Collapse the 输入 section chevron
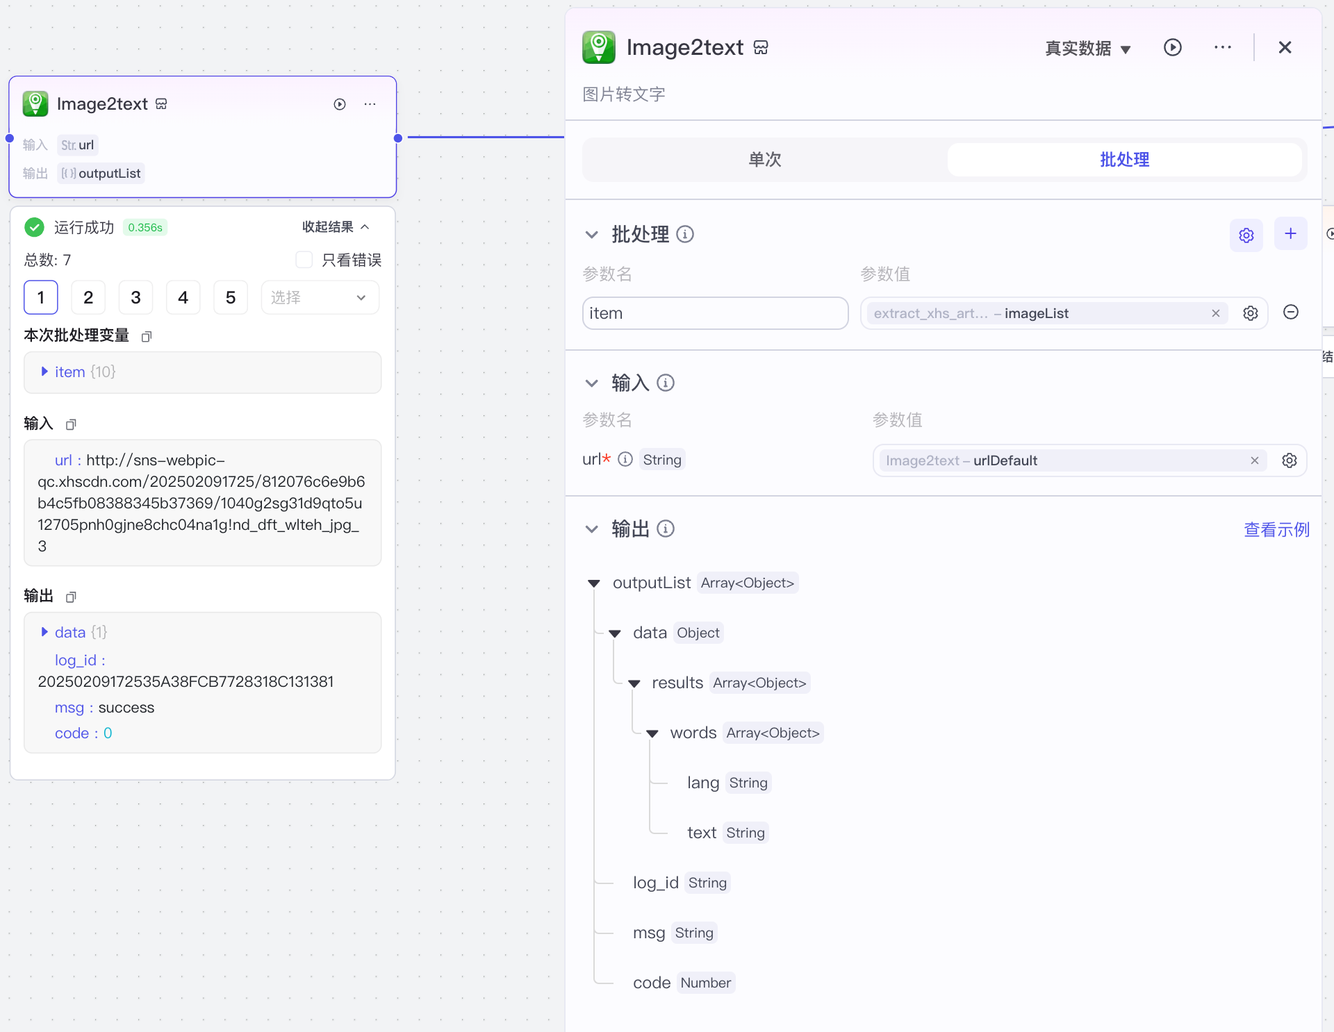Viewport: 1334px width, 1032px height. point(591,383)
